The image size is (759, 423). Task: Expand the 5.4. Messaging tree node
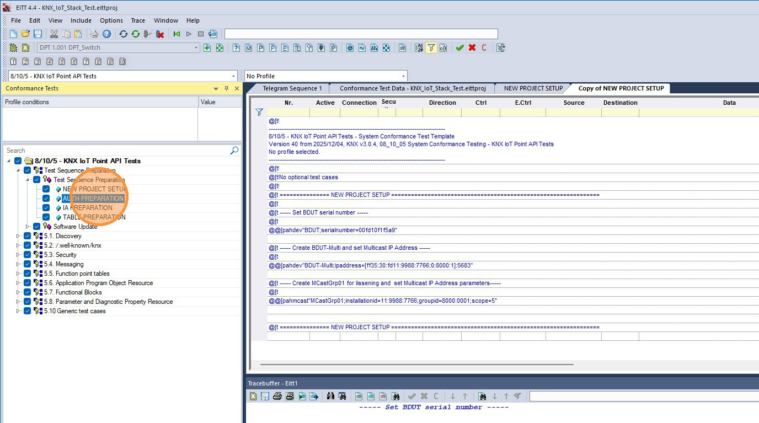tap(18, 264)
